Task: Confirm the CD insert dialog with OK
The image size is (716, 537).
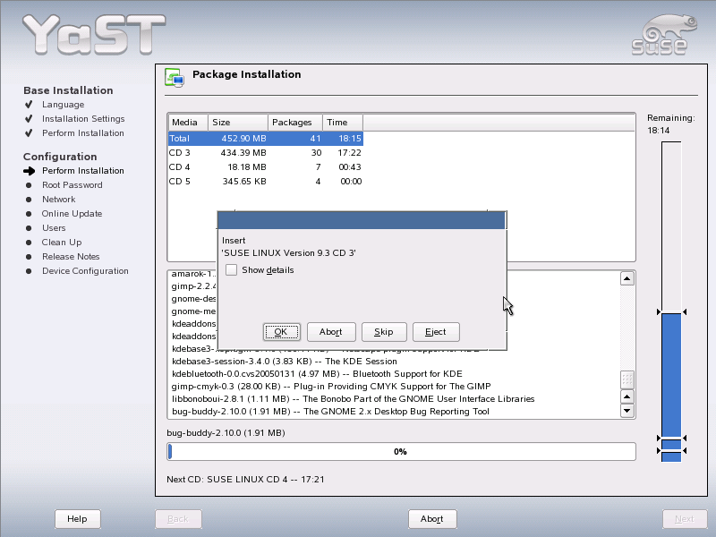Action: click(x=281, y=332)
